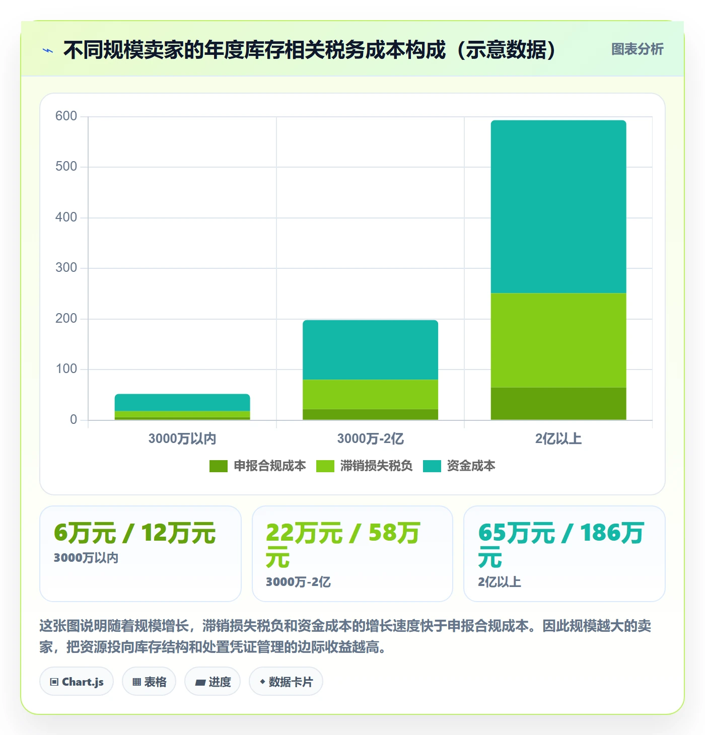Click the 滞销损失税负 legend label text
Image resolution: width=705 pixels, height=735 pixels.
point(377,466)
